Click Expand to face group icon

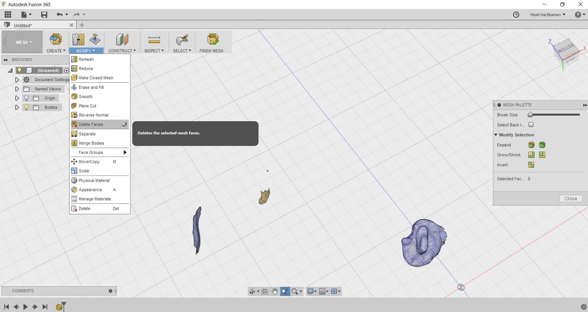pyautogui.click(x=531, y=145)
